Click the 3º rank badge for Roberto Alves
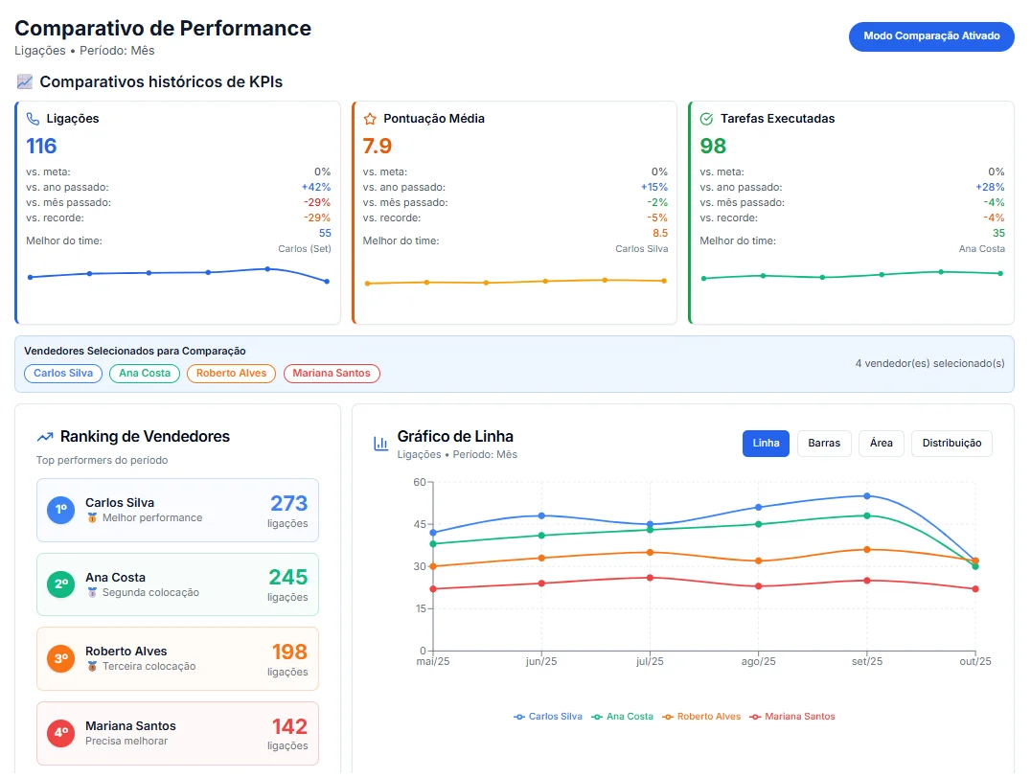The width and height of the screenshot is (1031, 778). [x=61, y=658]
